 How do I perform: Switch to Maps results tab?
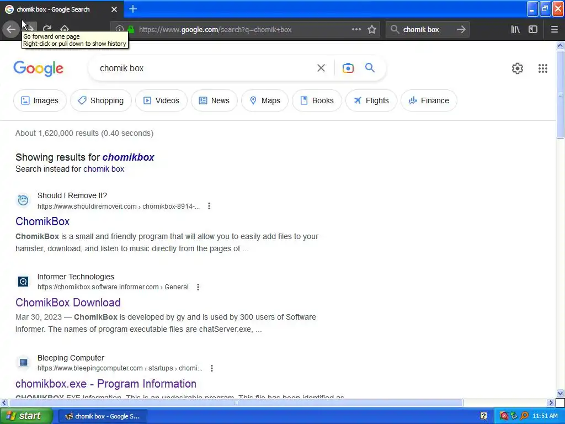[x=265, y=100]
